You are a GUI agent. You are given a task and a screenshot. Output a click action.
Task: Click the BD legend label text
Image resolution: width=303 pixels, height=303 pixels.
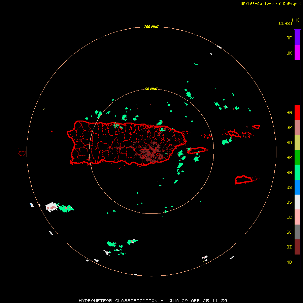[x=289, y=143]
